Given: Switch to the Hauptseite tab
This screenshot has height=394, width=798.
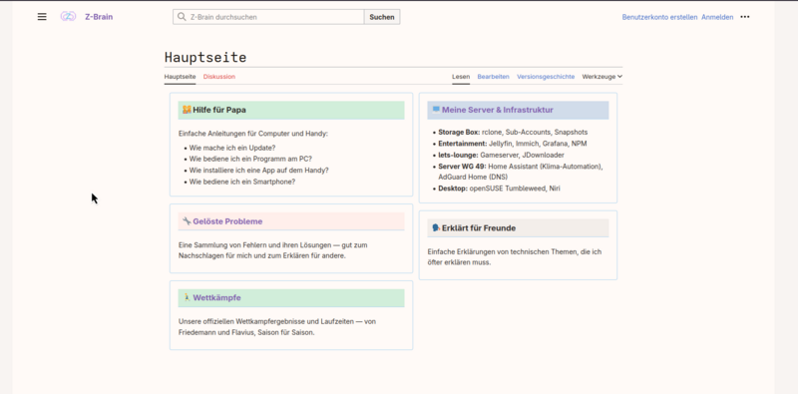Looking at the screenshot, I should pyautogui.click(x=180, y=77).
